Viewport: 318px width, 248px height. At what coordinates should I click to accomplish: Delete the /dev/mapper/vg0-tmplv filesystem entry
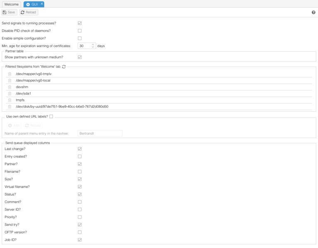(x=10, y=74)
